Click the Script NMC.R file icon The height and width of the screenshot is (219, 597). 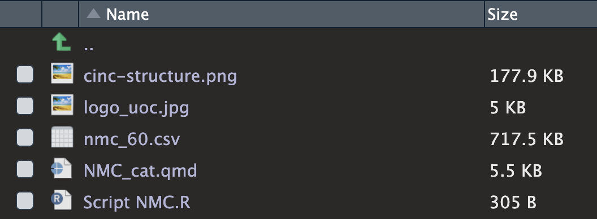(x=61, y=200)
